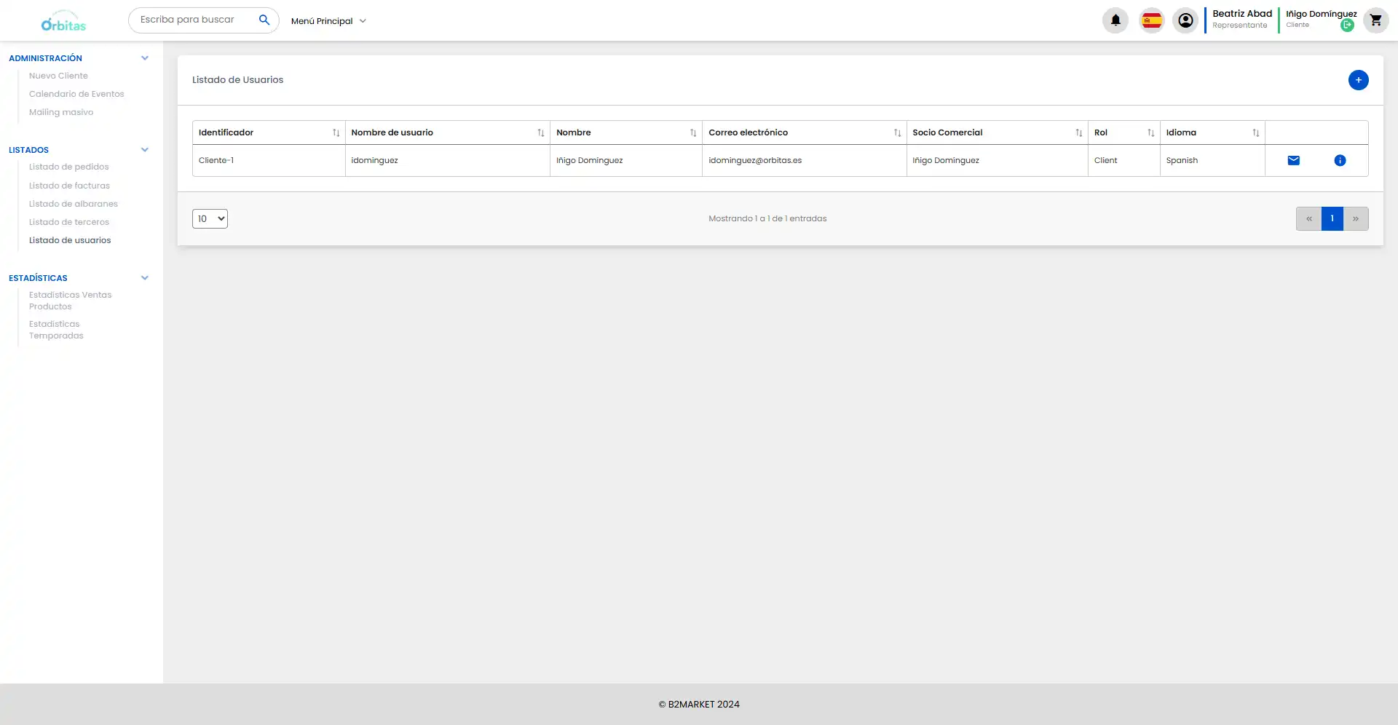Go to Calendario de Eventos

76,94
